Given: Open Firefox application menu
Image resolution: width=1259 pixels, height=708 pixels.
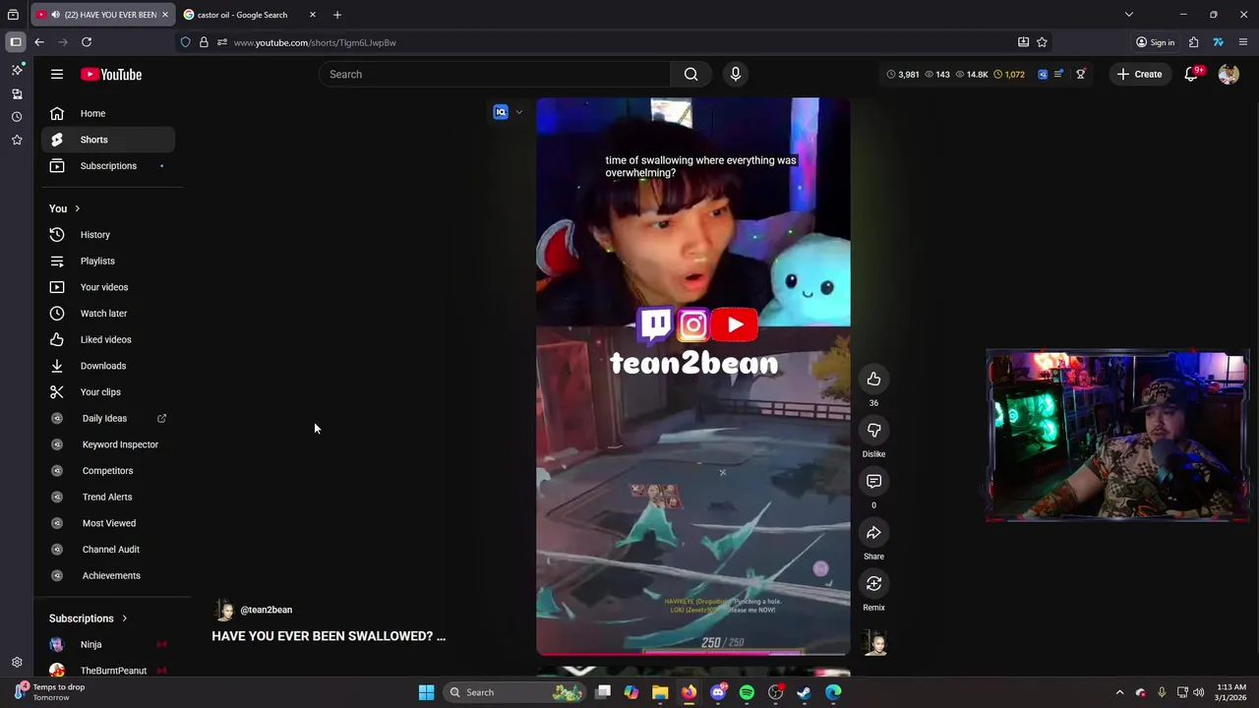Looking at the screenshot, I should pyautogui.click(x=1243, y=42).
